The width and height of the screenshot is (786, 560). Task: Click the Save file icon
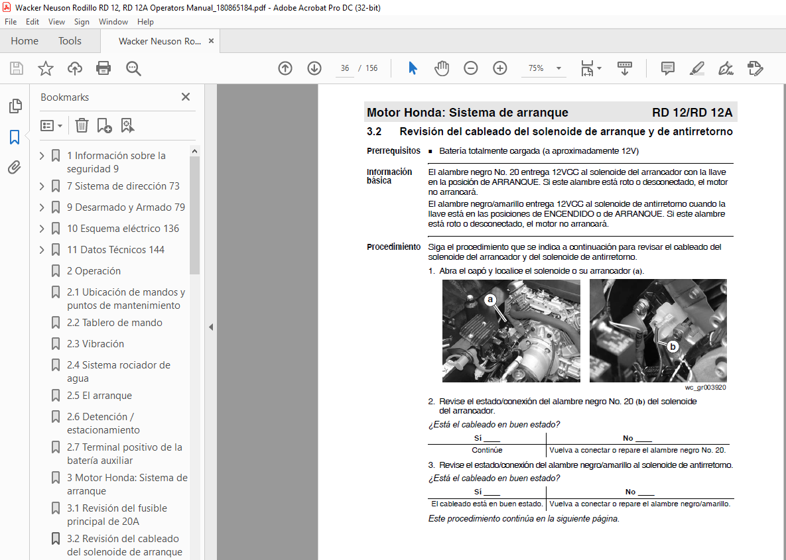[17, 68]
